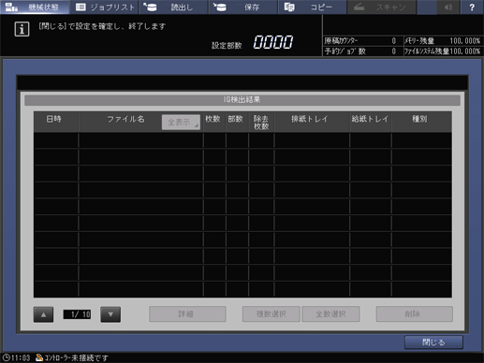Click the 全数選択 button
Image resolution: width=484 pixels, height=363 pixels.
pos(330,313)
